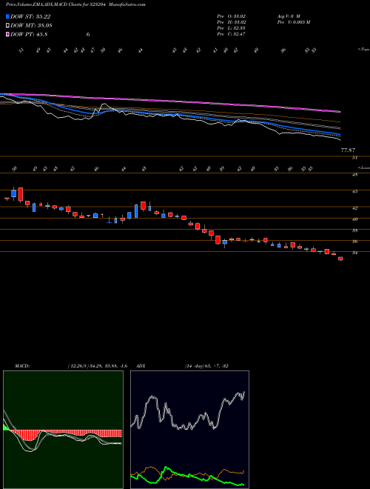Click the ADX values '(14 day) 65, +7, -32'
Image resolution: width=370 pixels, height=489 pixels.
[206, 366]
